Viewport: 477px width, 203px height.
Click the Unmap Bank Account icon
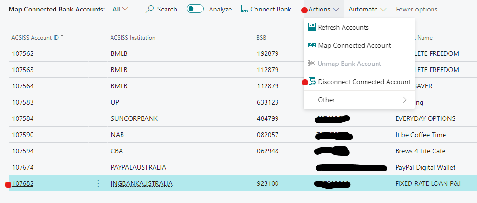pyautogui.click(x=311, y=64)
